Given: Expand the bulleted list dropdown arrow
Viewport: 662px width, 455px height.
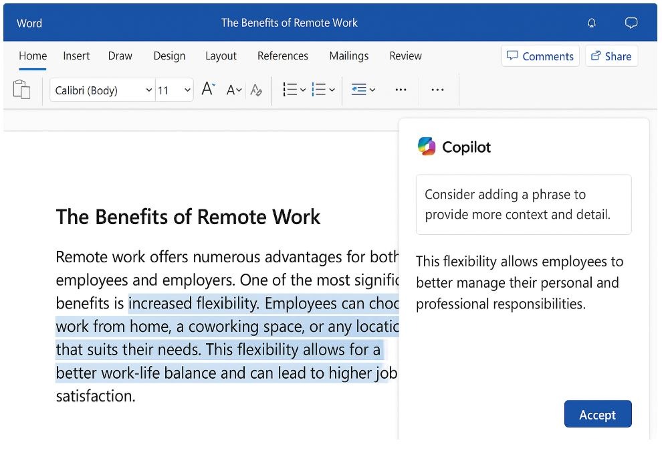Looking at the screenshot, I should [x=303, y=90].
